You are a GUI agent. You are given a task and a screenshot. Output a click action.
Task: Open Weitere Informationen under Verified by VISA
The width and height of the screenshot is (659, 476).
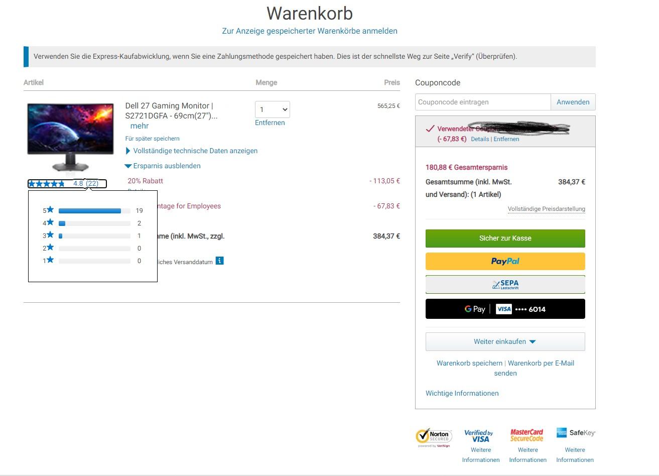pos(481,455)
